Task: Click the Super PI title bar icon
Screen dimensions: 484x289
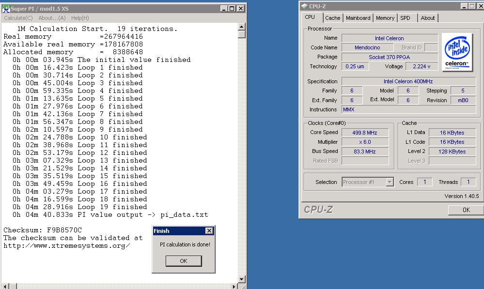Action: point(6,9)
